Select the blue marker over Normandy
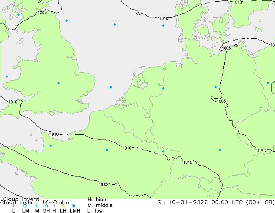 [50, 146]
